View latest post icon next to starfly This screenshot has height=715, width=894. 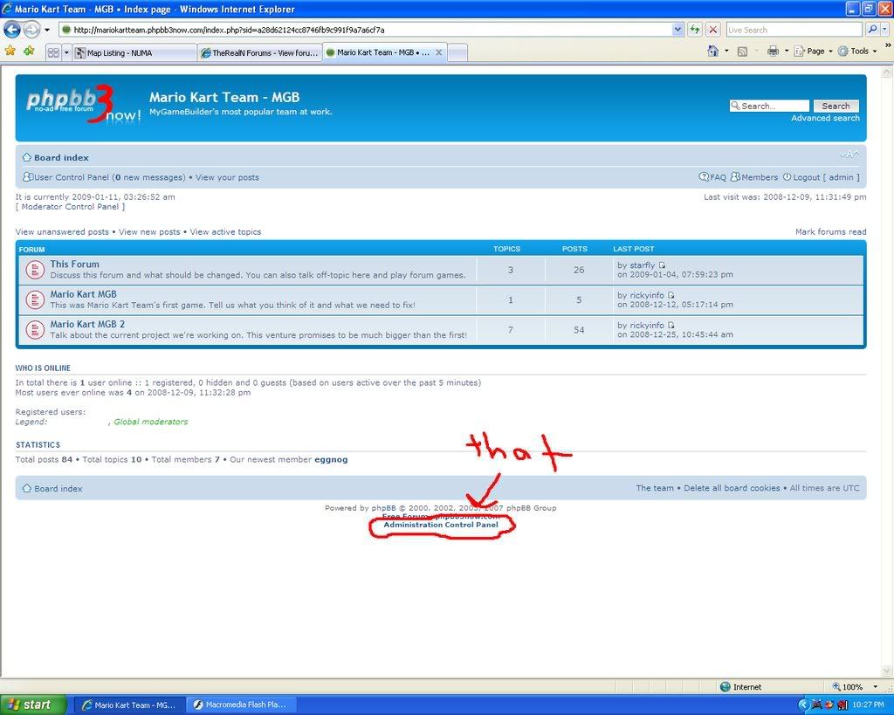pos(662,265)
